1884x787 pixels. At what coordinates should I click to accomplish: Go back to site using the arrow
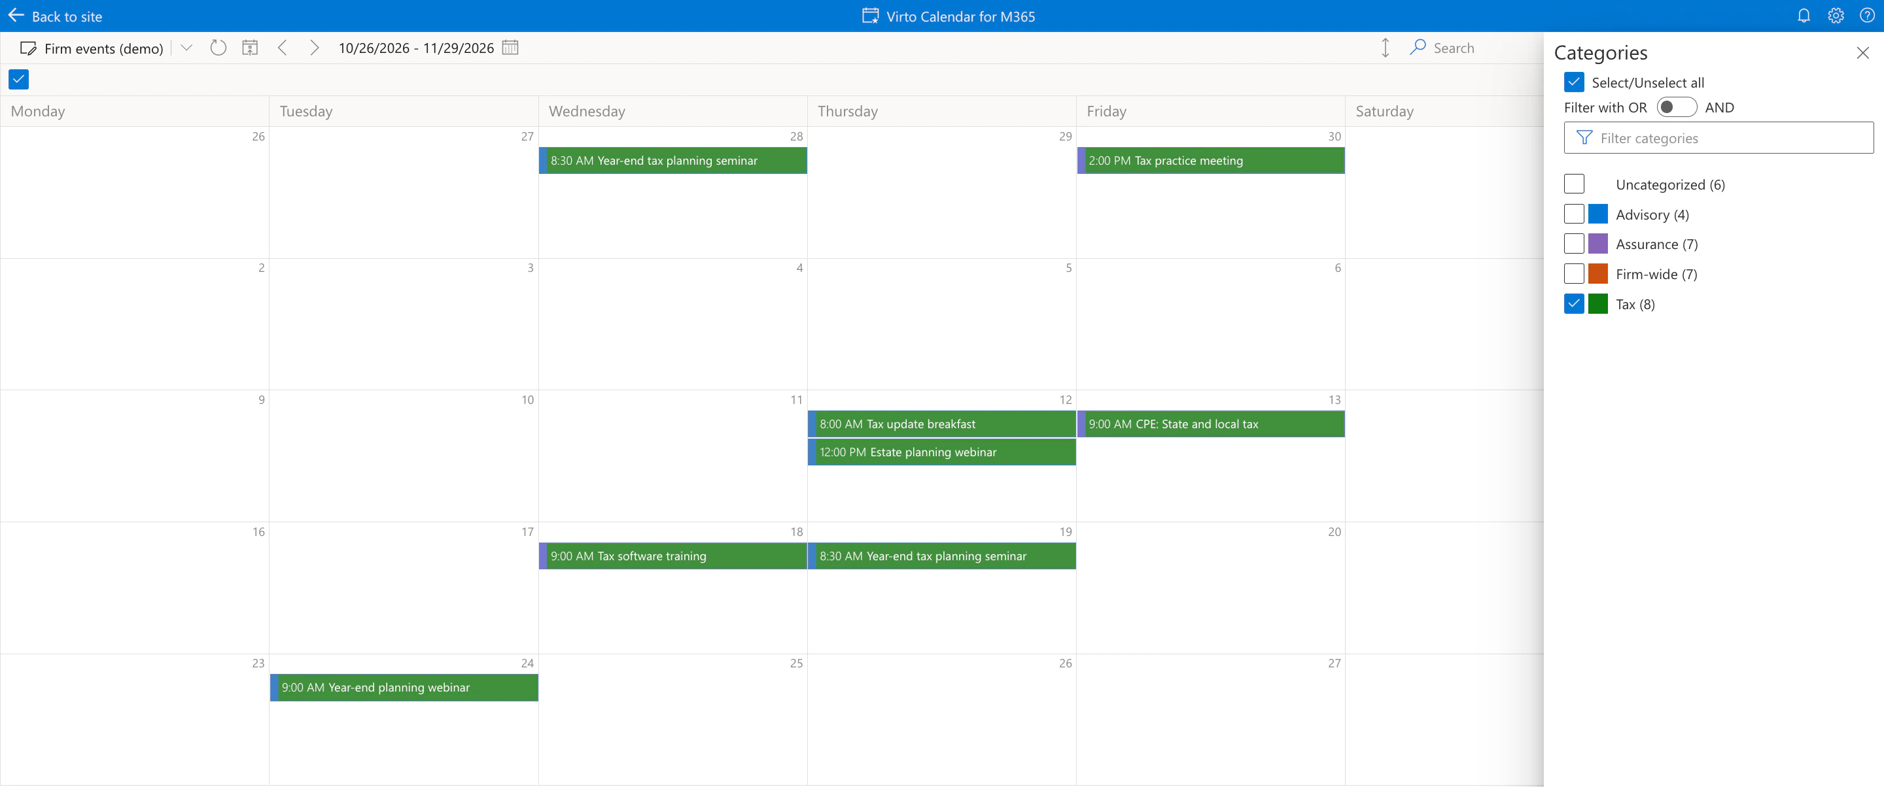[x=16, y=15]
